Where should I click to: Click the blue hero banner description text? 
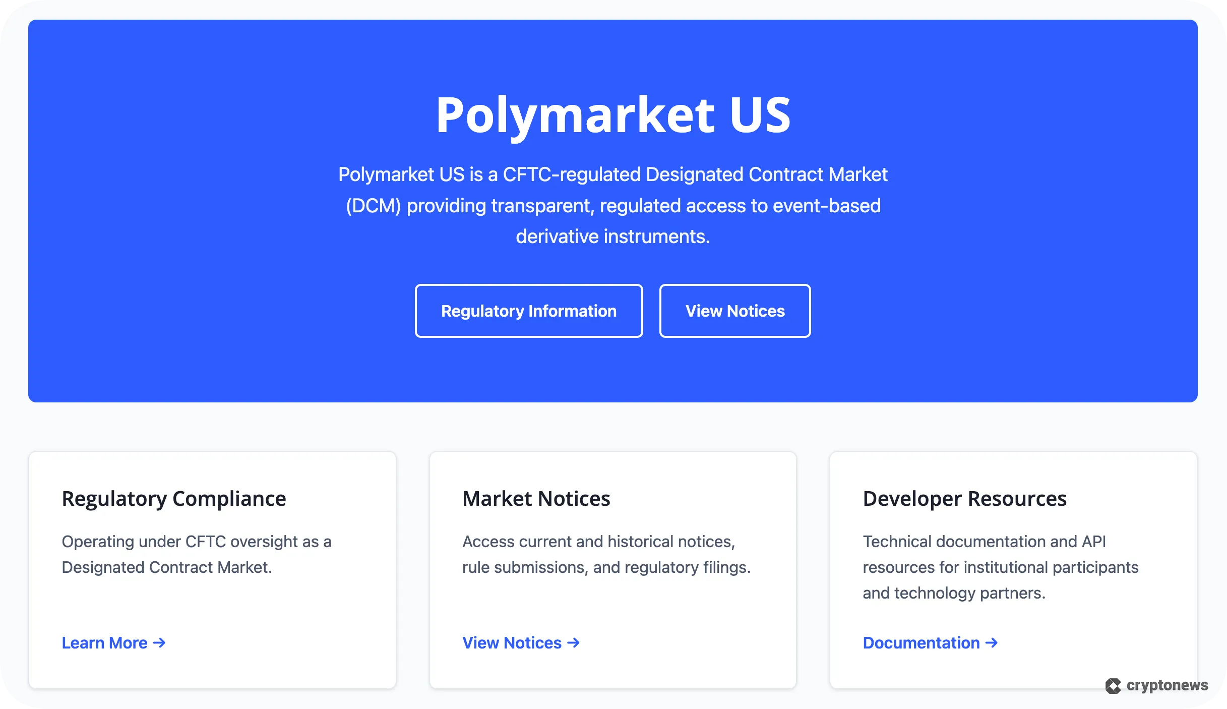tap(613, 205)
